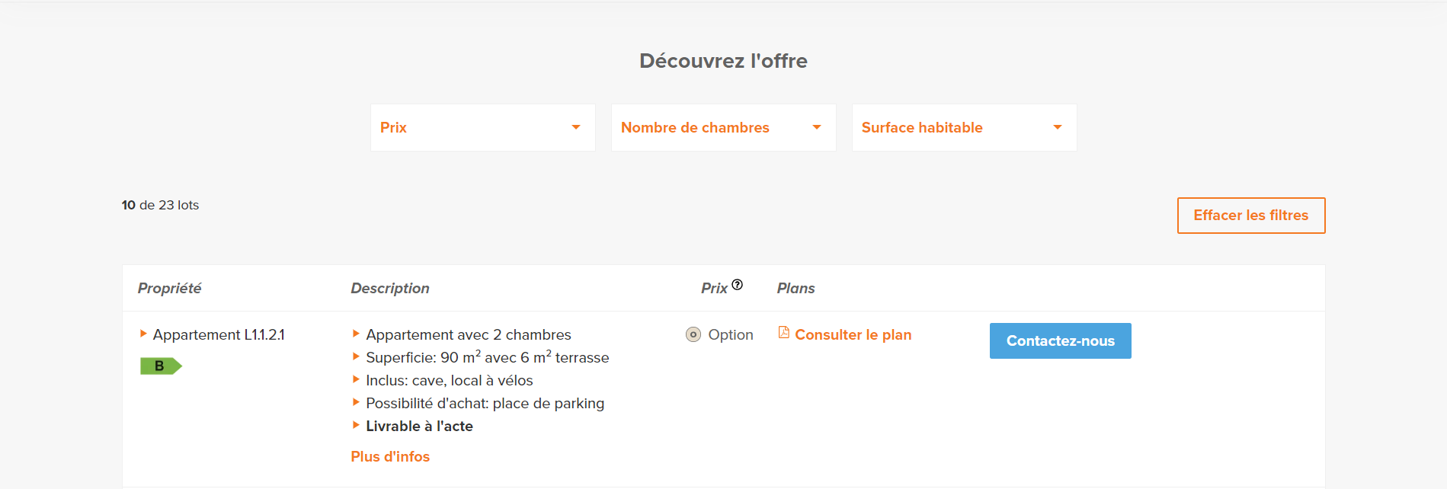This screenshot has height=489, width=1447.
Task: Click the Contactez-nous button
Action: 1060,340
